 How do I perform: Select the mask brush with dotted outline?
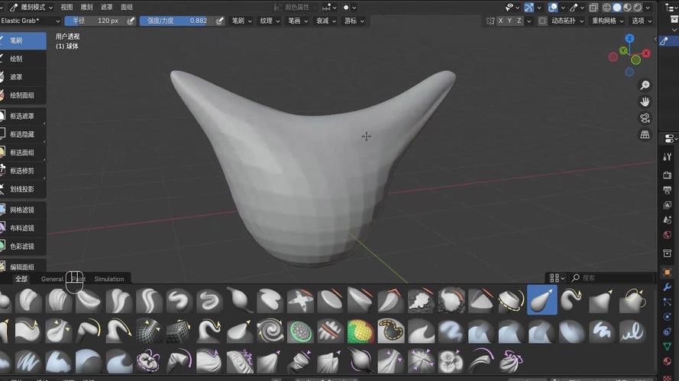[x=390, y=331]
